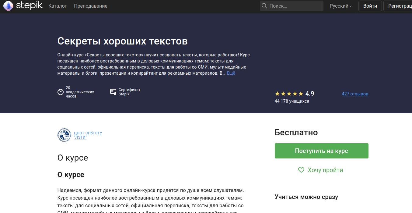Viewport: 412px width, 213px height.
Task: Open the Русский language dropdown
Action: coord(340,6)
